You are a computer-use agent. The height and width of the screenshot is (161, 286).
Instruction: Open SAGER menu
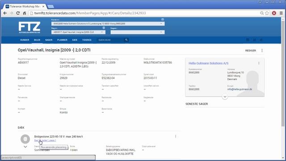(49, 40)
